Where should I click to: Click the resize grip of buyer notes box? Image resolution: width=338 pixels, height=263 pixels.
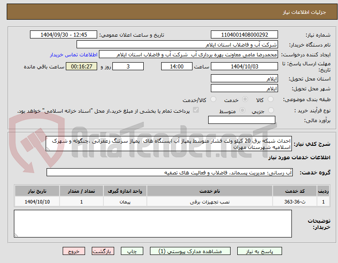16,235
